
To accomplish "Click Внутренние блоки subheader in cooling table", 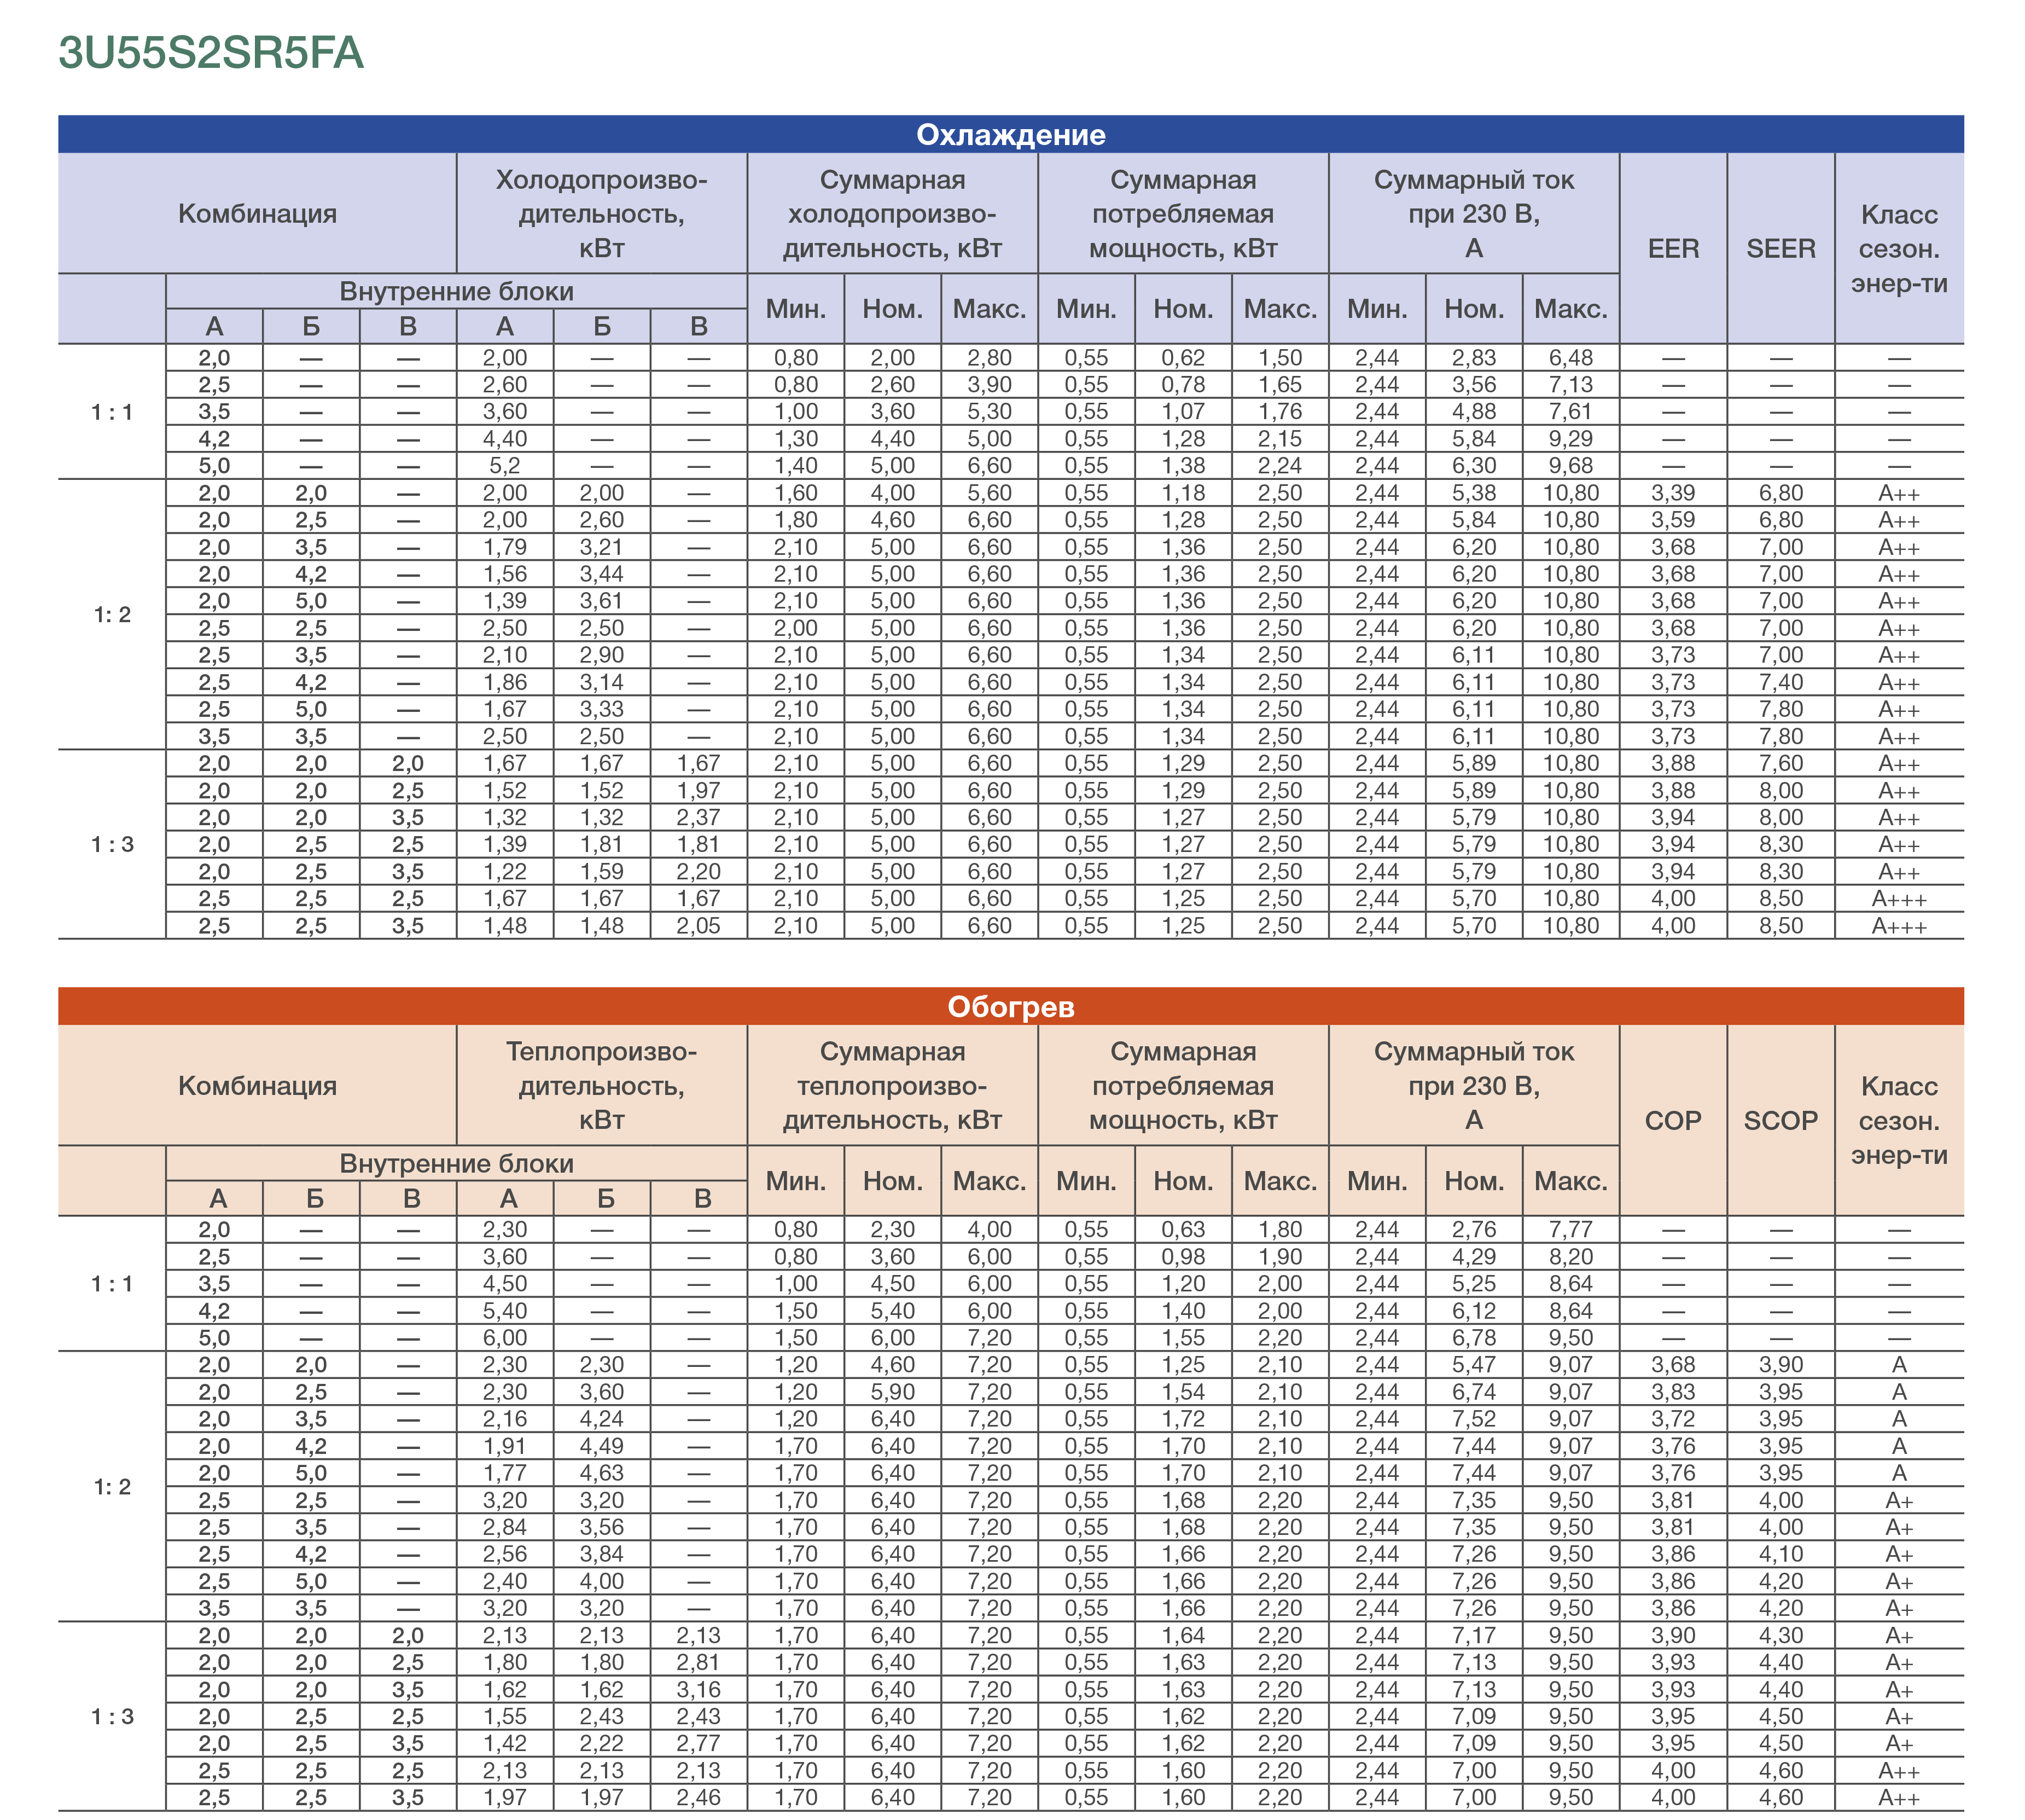I will pos(456,291).
